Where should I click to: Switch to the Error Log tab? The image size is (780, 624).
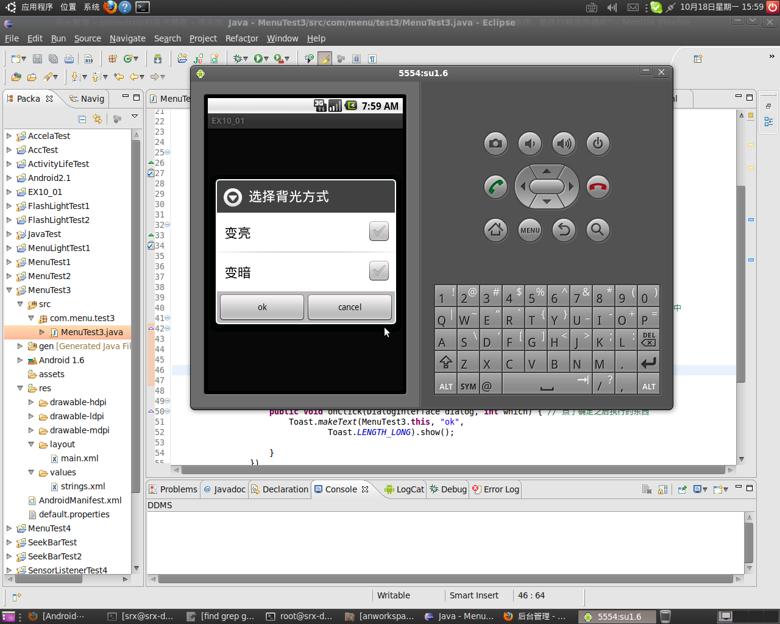(495, 489)
